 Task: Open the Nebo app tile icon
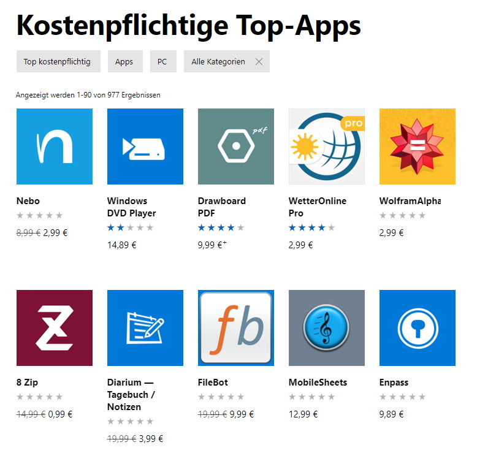[x=55, y=147]
